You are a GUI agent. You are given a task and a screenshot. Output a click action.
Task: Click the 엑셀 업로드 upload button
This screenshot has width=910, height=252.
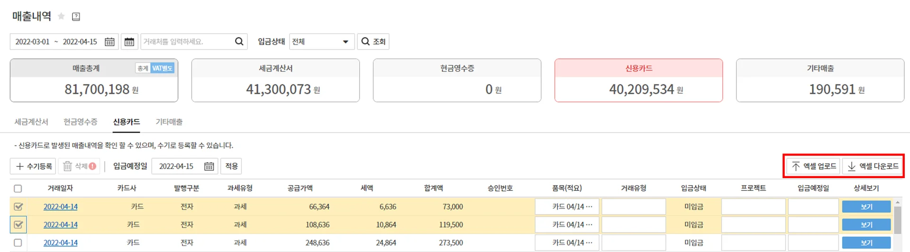813,166
